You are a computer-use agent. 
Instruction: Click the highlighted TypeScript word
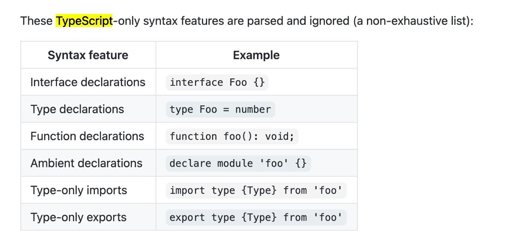click(84, 21)
